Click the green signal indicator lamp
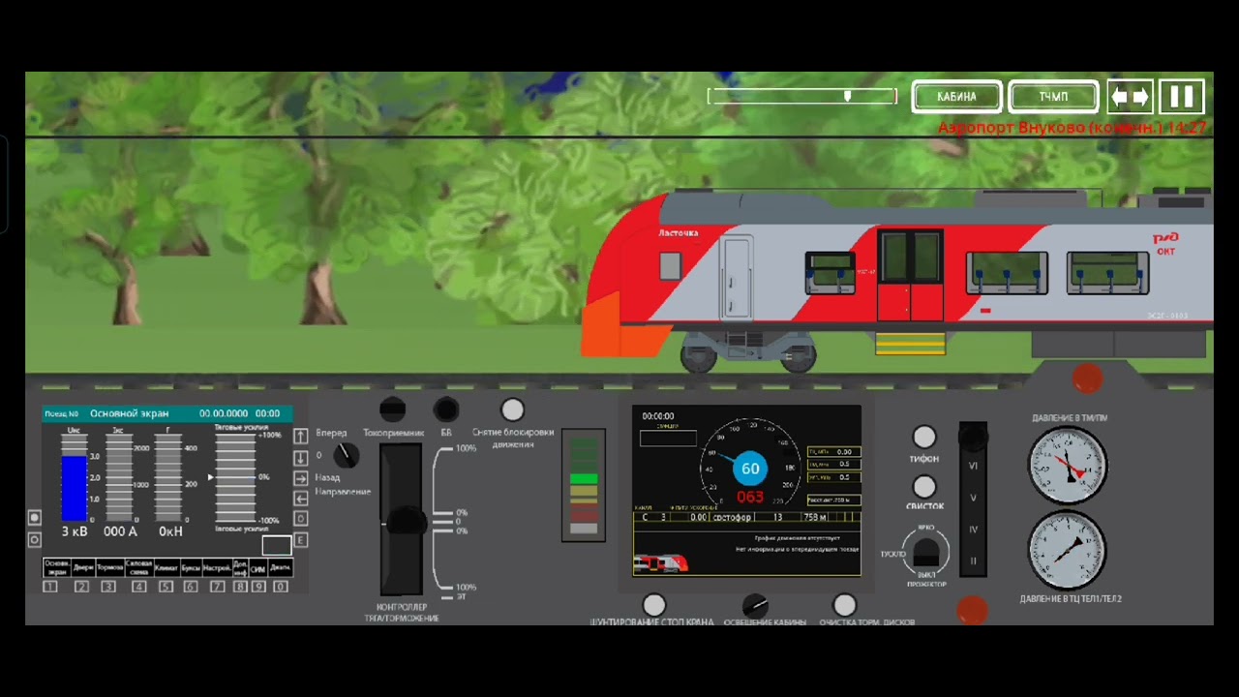This screenshot has width=1239, height=697. click(x=584, y=478)
